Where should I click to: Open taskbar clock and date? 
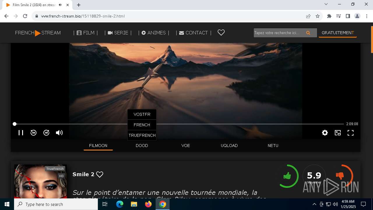click(348, 204)
